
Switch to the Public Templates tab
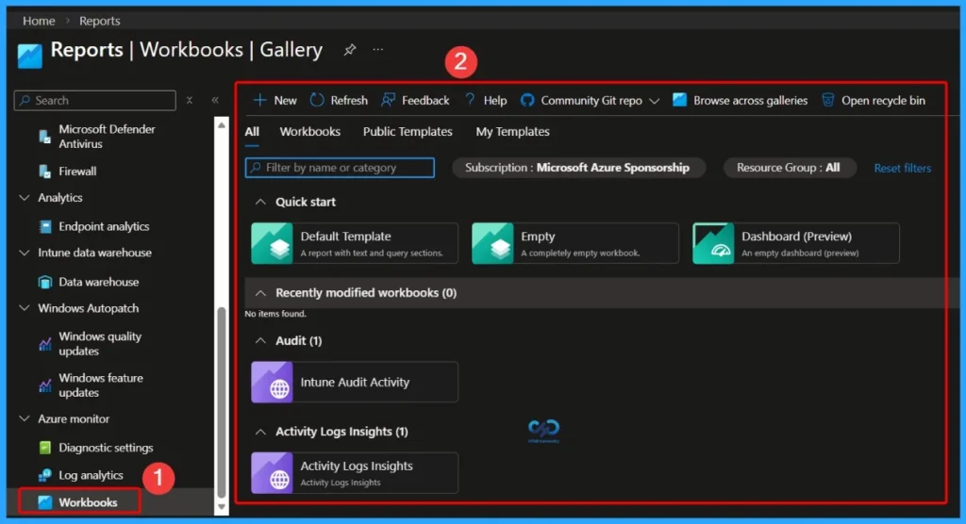[408, 132]
